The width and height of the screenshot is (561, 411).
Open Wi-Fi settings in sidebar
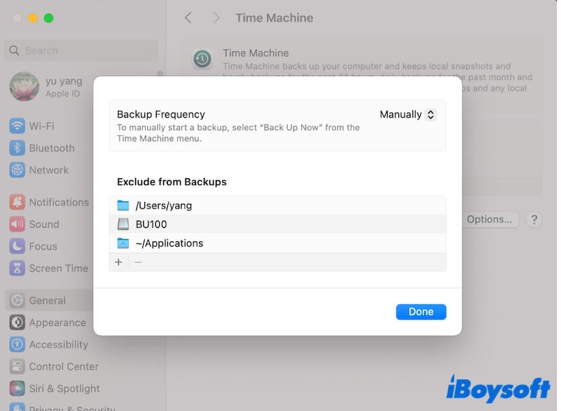click(41, 126)
